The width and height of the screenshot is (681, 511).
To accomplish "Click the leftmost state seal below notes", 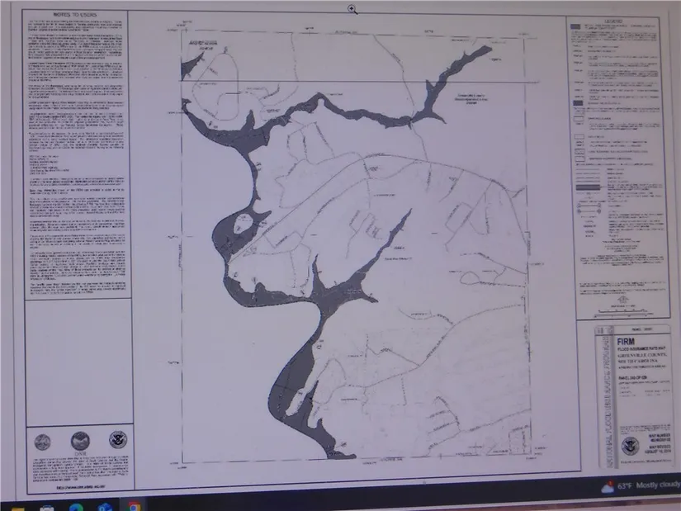I will click(44, 440).
